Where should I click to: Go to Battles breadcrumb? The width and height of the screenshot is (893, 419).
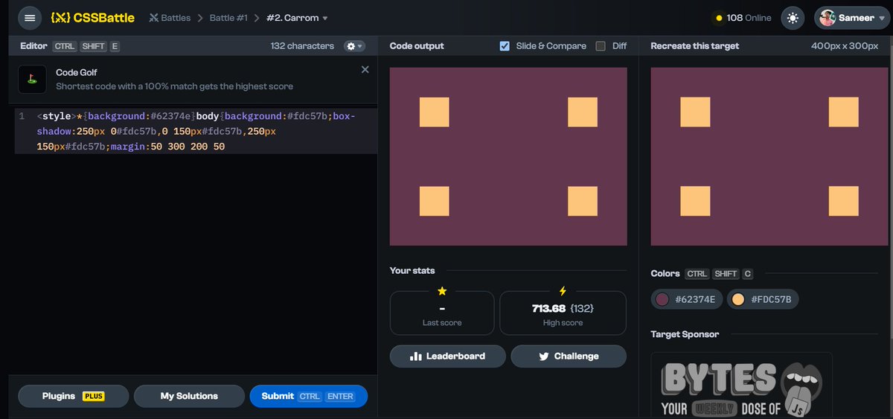coord(170,17)
